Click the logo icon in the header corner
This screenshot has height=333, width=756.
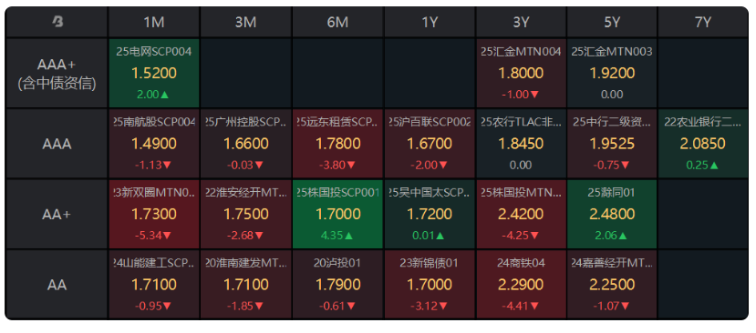click(57, 22)
